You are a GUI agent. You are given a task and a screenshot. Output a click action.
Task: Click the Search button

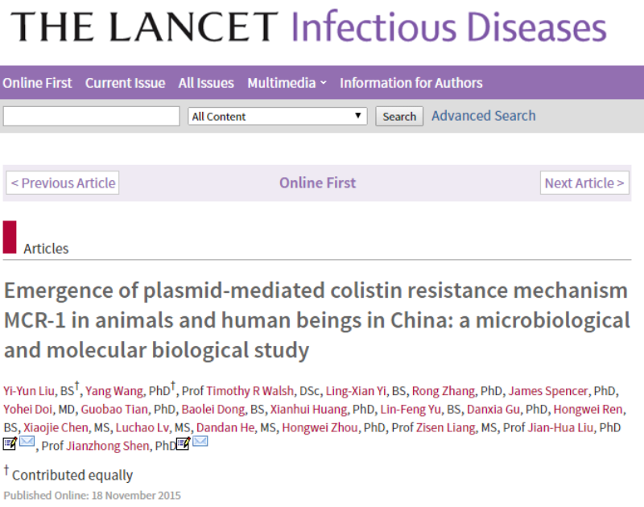coord(399,117)
